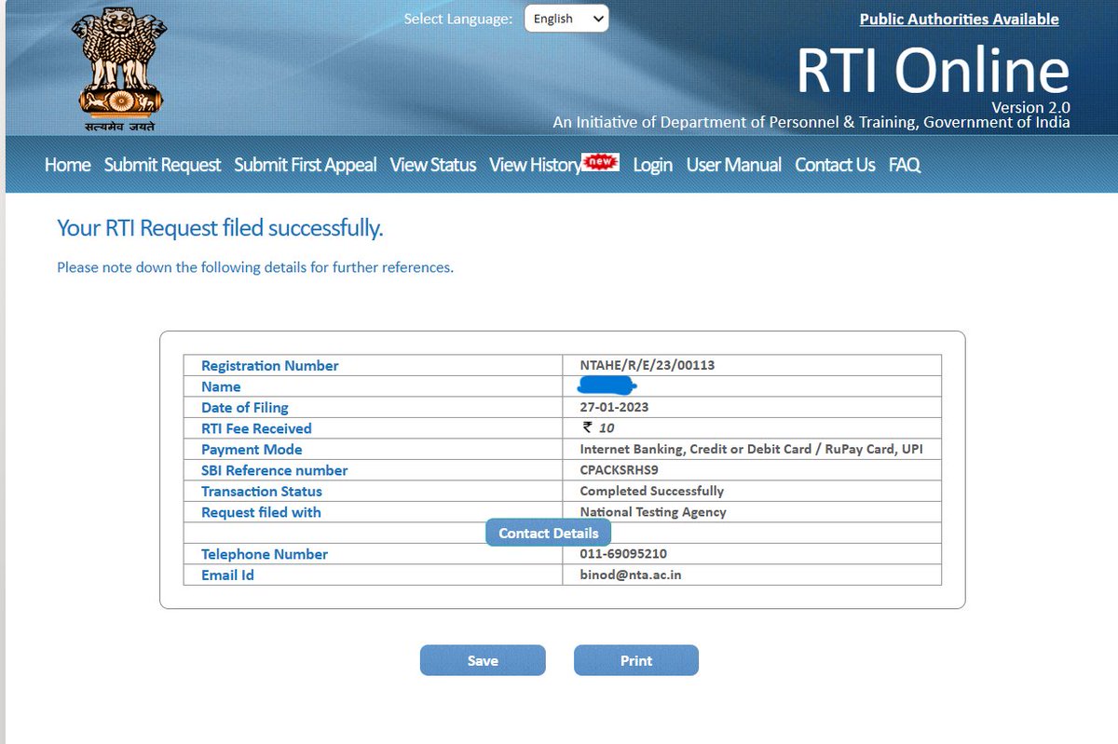Select 'Completed Successfully' status text
This screenshot has height=744, width=1118.
coord(651,491)
